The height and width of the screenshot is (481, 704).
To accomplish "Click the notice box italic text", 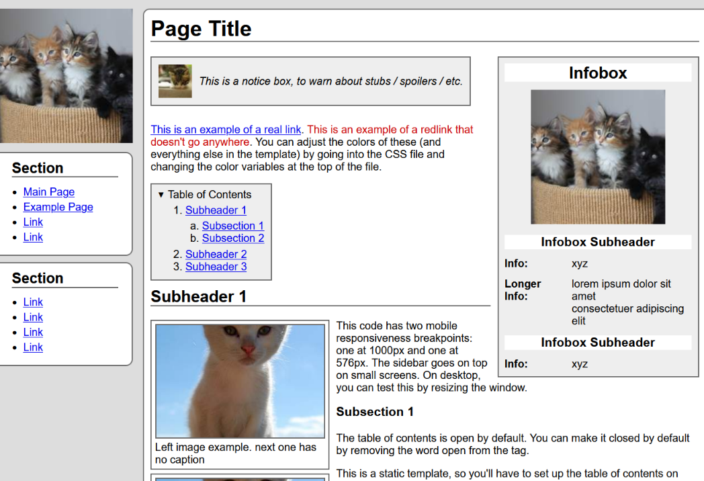I will pos(331,81).
